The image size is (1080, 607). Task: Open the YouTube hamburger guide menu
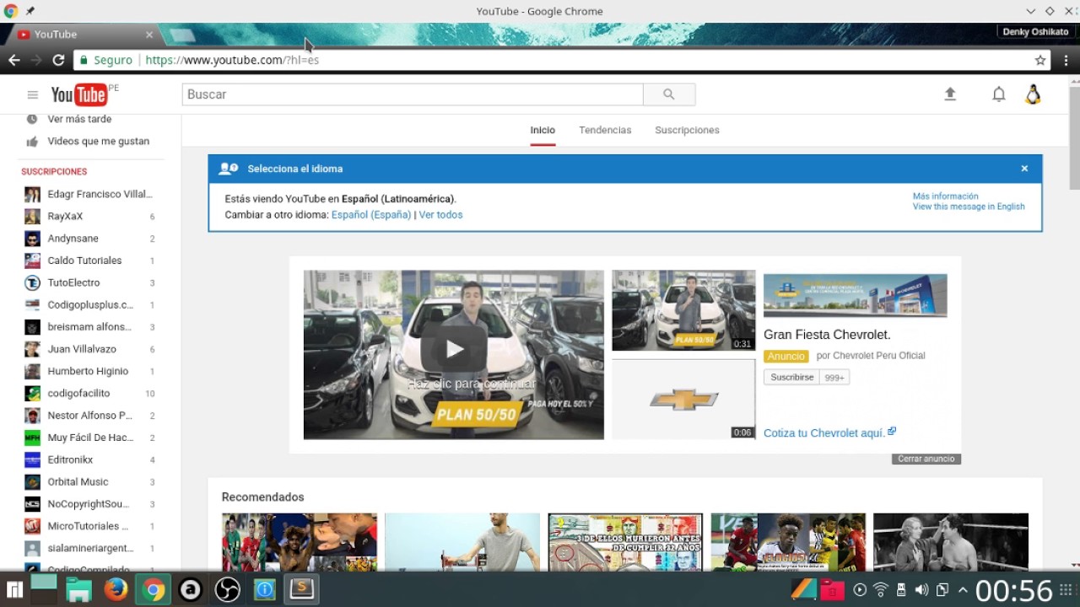(x=33, y=95)
